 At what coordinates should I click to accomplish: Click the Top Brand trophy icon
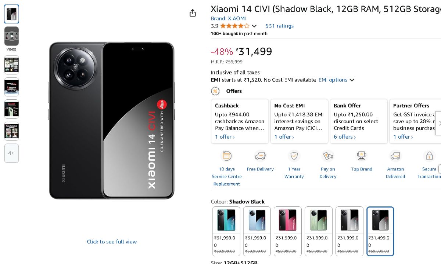(362, 156)
